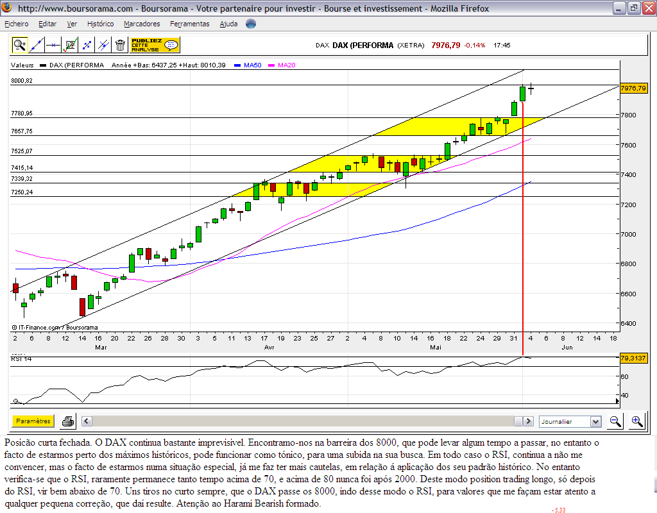Open the Journalier period dropdown
657x513 pixels.
pos(570,421)
